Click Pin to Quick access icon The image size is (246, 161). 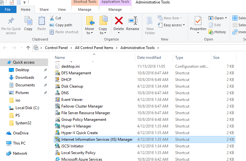click(11, 22)
